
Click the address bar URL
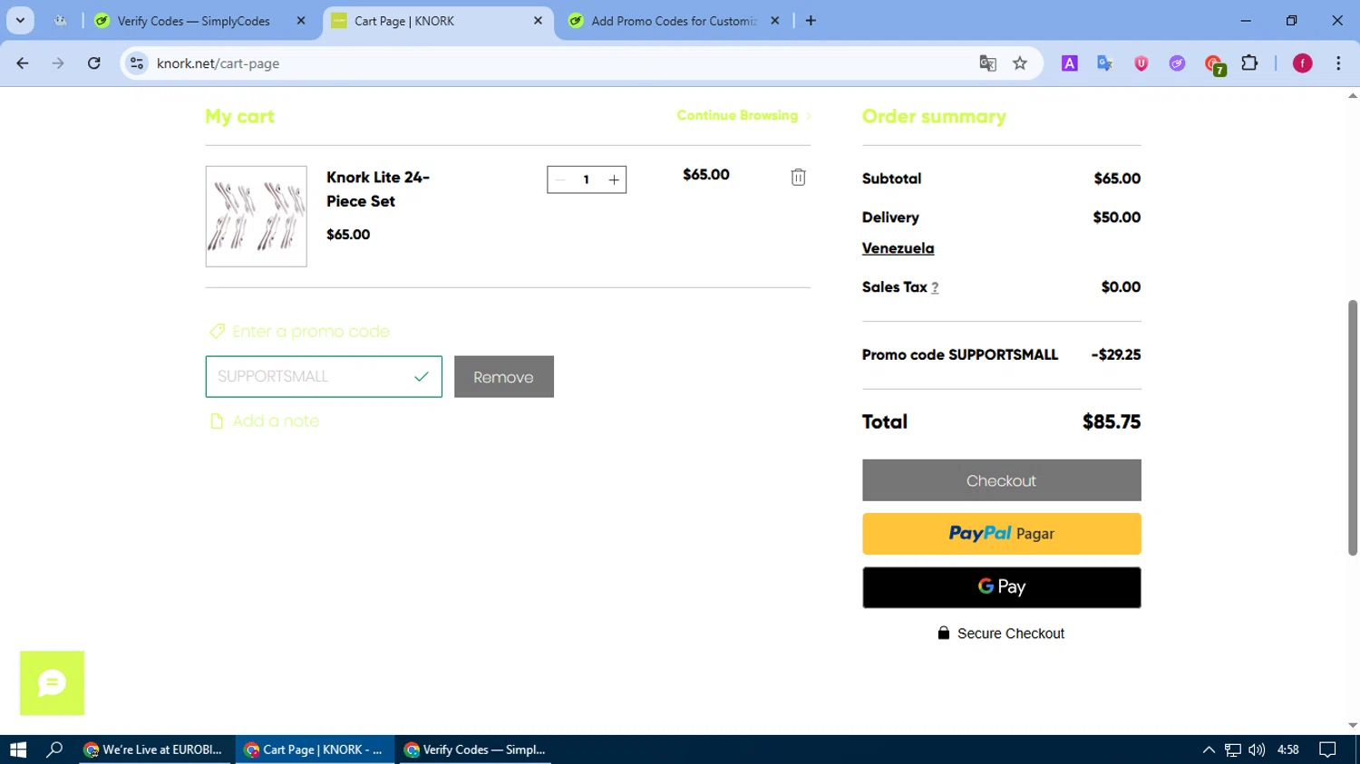click(218, 63)
